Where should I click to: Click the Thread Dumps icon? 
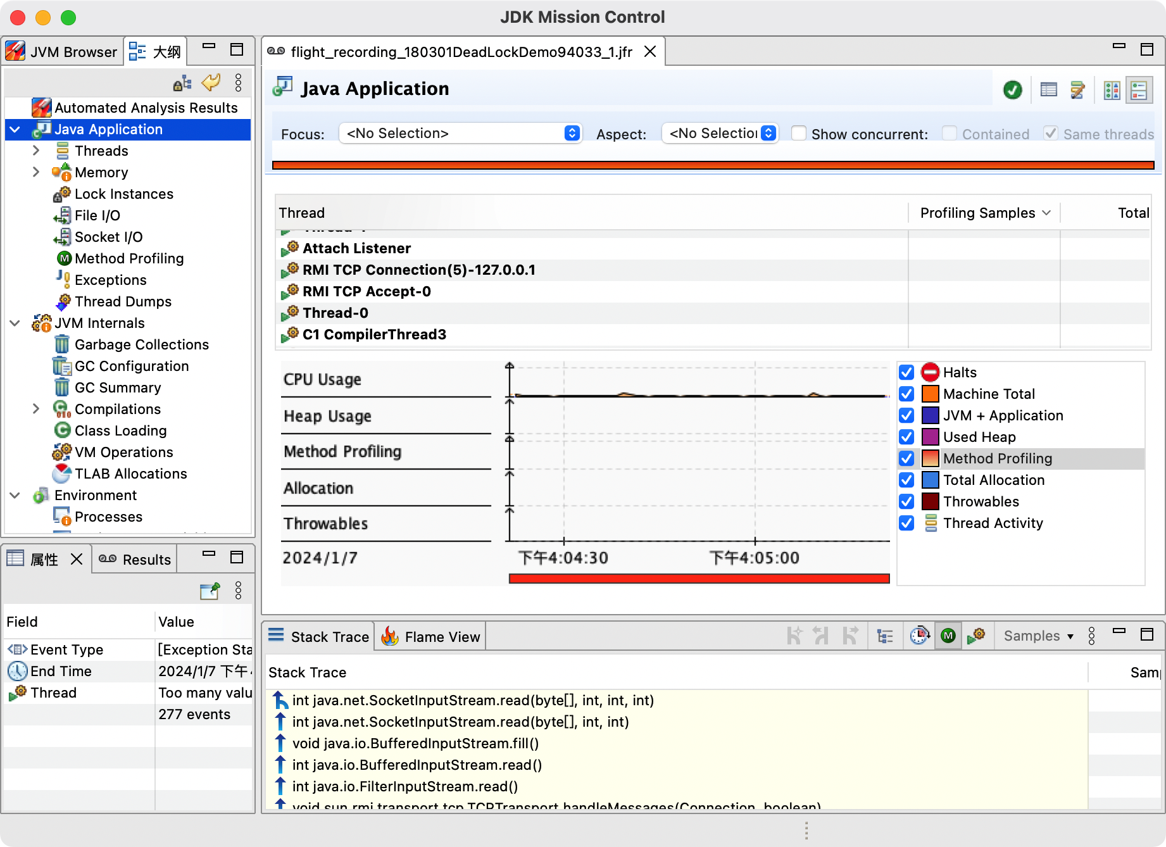click(63, 301)
